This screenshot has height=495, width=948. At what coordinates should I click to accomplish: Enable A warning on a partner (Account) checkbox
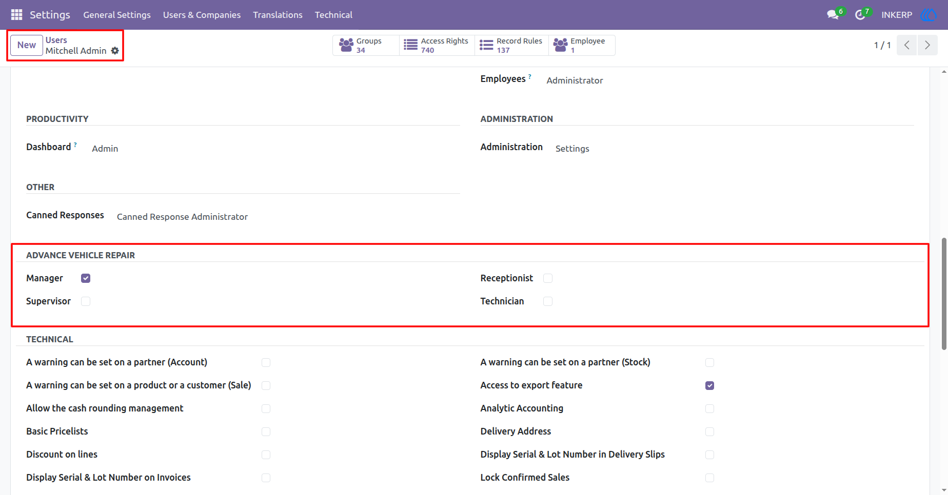tap(266, 362)
